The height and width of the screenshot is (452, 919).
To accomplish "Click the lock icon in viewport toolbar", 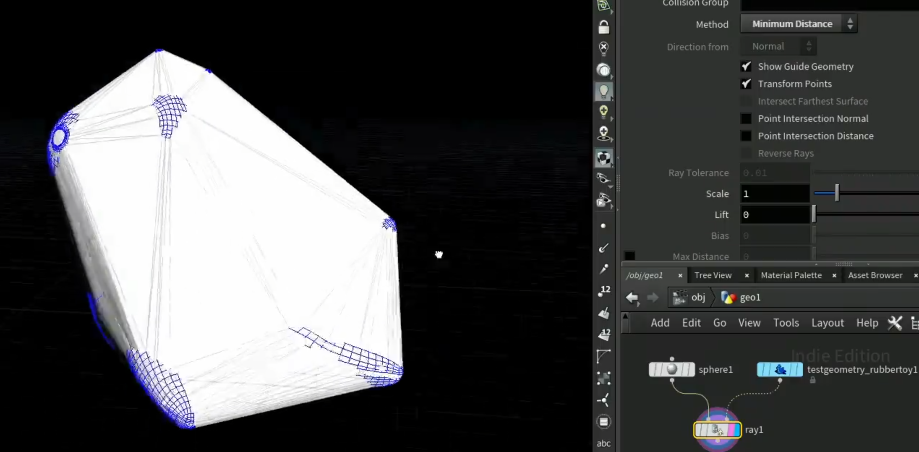I will (603, 27).
